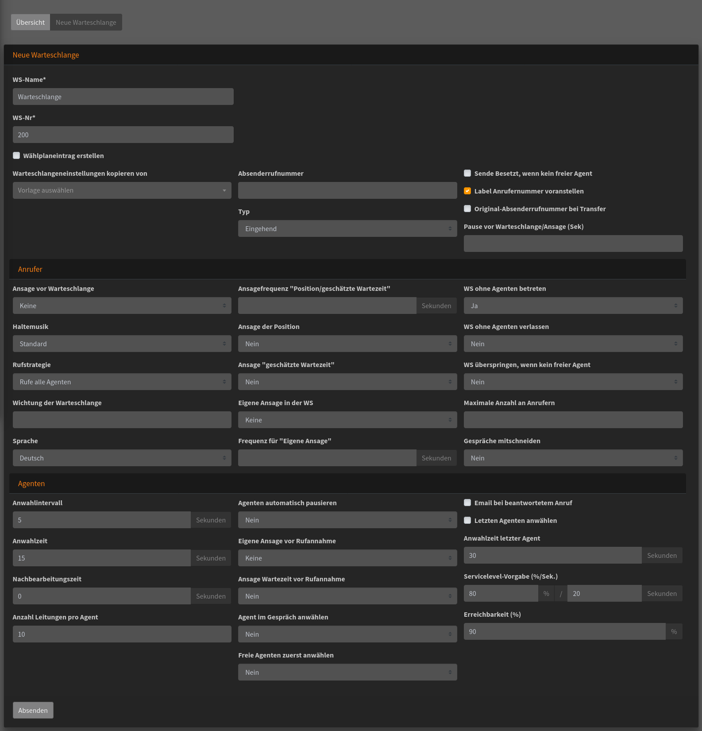The width and height of the screenshot is (702, 731).
Task: Click the Erreichbarkeit percentage field
Action: [564, 631]
